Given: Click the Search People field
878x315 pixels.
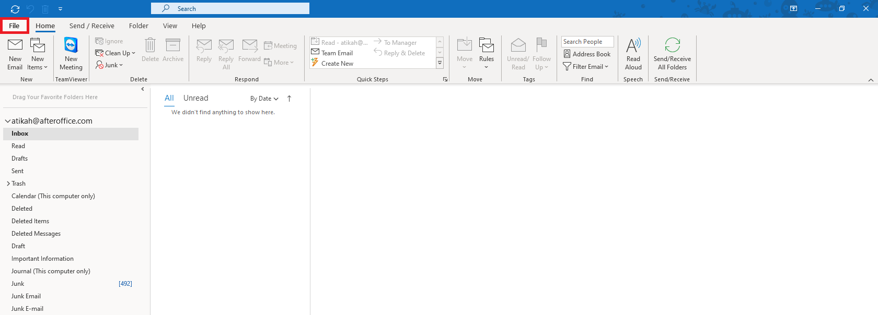Looking at the screenshot, I should click(587, 42).
